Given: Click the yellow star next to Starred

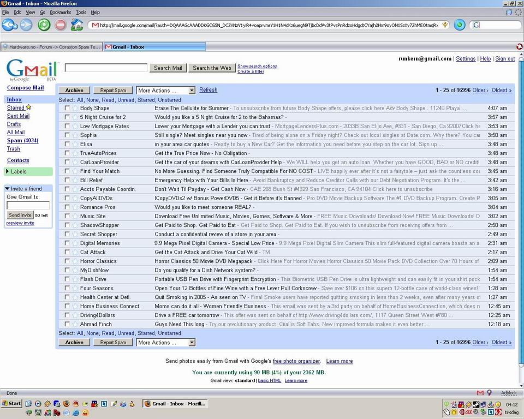Looking at the screenshot, I should [x=28, y=107].
